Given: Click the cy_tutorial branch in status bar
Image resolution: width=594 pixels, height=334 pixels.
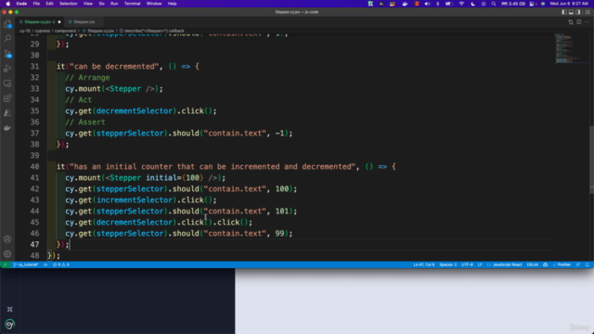Looking at the screenshot, I should pyautogui.click(x=26, y=264).
